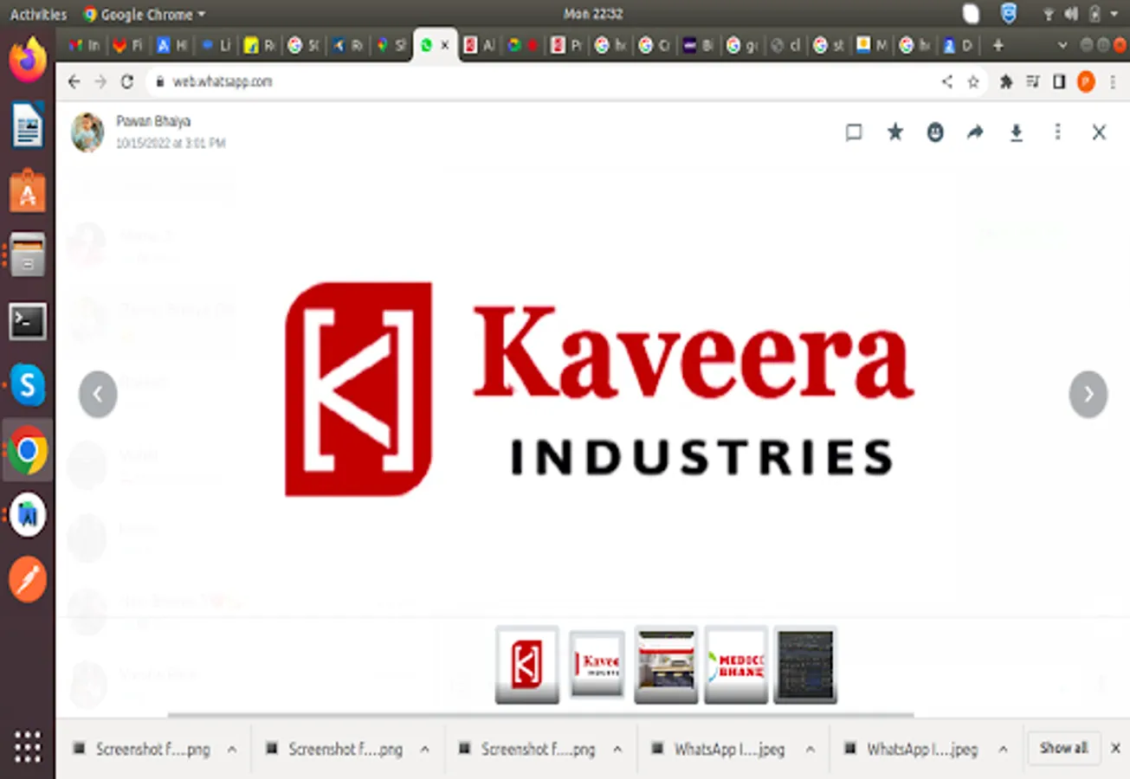Screen dimensions: 1130x779
Task: Open the tab search dropdown arrow
Action: (1063, 45)
